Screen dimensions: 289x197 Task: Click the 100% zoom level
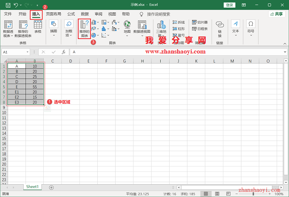[279, 194]
